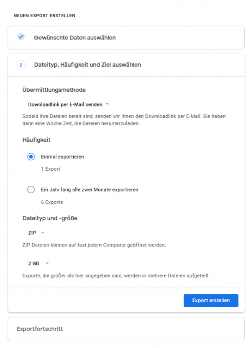Click the 1 Export sublabel
This screenshot has width=251, height=348.
point(51,169)
